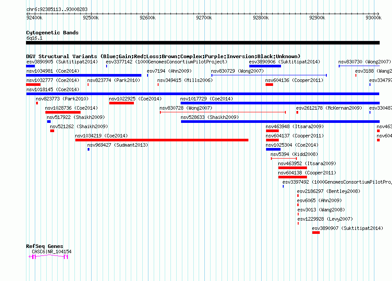Click esv3013 (Wang2008) variant label

tap(321, 210)
